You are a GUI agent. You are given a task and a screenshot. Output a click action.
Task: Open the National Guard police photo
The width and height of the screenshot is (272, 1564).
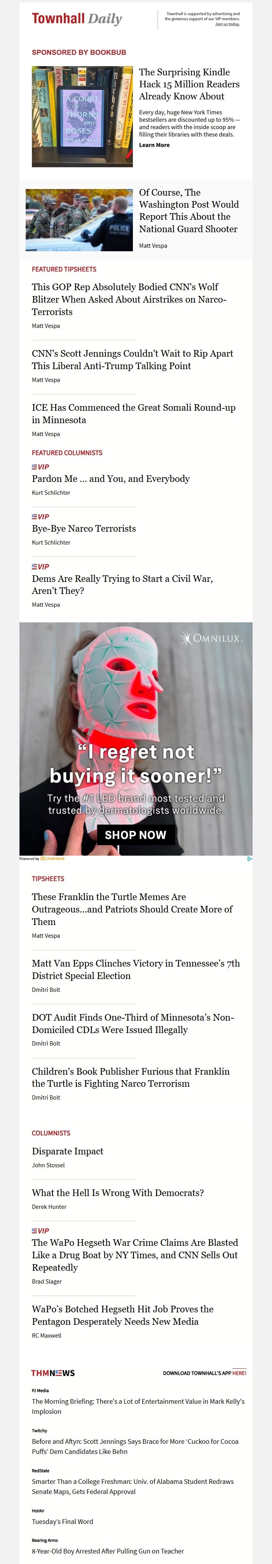point(79,220)
